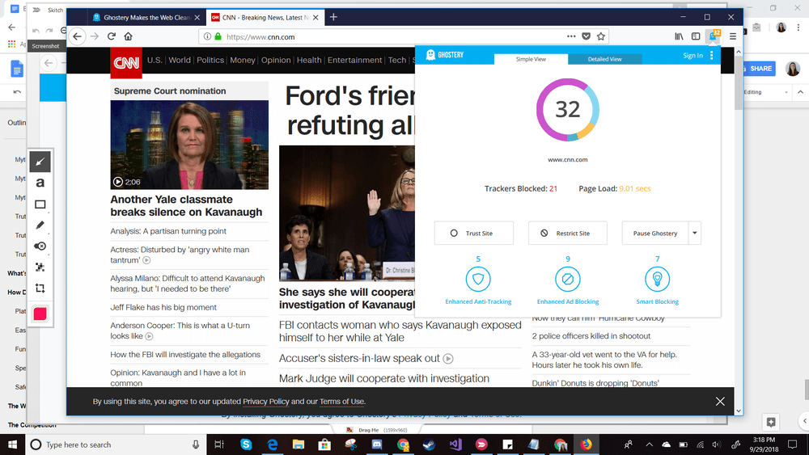Open the Health section on CNN
809x455 pixels.
coord(309,61)
